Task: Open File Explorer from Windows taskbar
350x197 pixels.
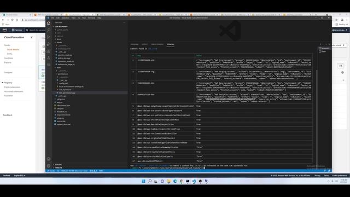Action: 169,181
